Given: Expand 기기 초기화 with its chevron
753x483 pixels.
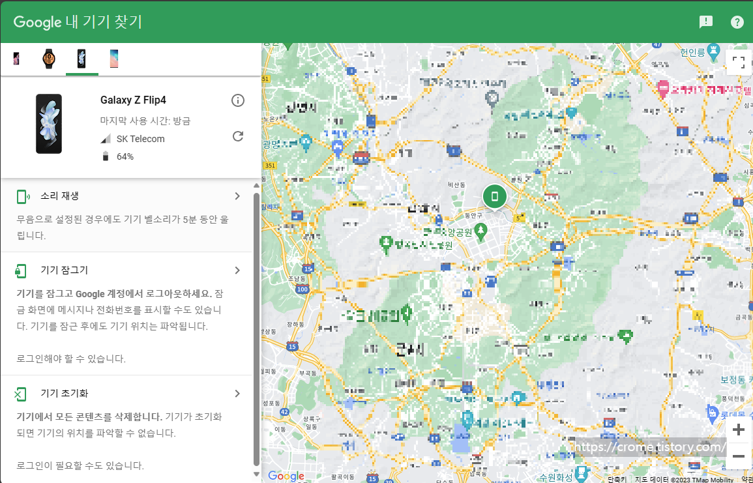Looking at the screenshot, I should click(237, 394).
